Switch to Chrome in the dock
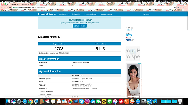 tap(31, 101)
